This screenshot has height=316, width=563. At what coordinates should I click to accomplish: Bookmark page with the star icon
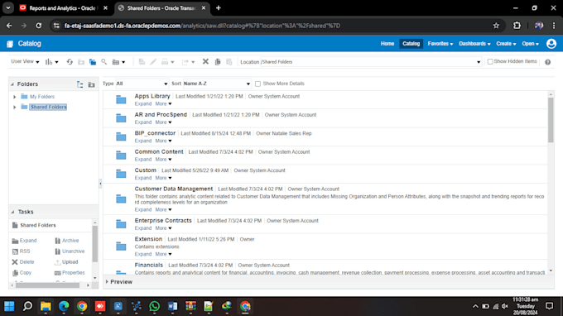tap(496, 26)
